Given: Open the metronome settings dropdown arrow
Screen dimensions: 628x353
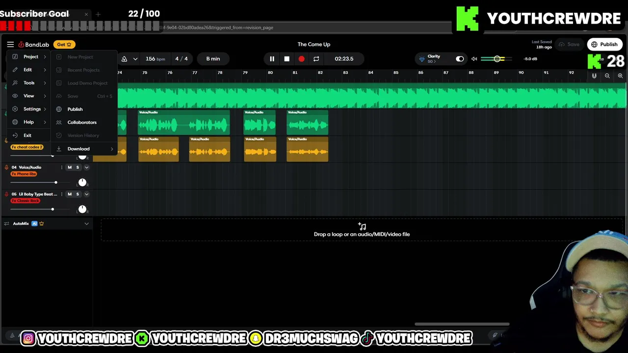Looking at the screenshot, I should pos(135,59).
